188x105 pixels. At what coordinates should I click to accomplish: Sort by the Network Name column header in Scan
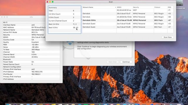point(99,7)
